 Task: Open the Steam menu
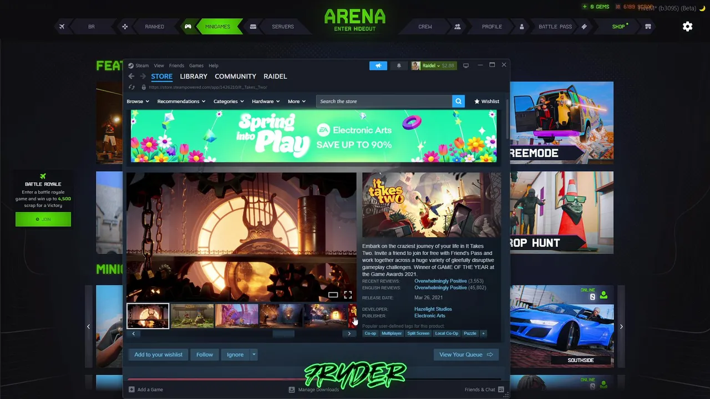click(x=142, y=65)
